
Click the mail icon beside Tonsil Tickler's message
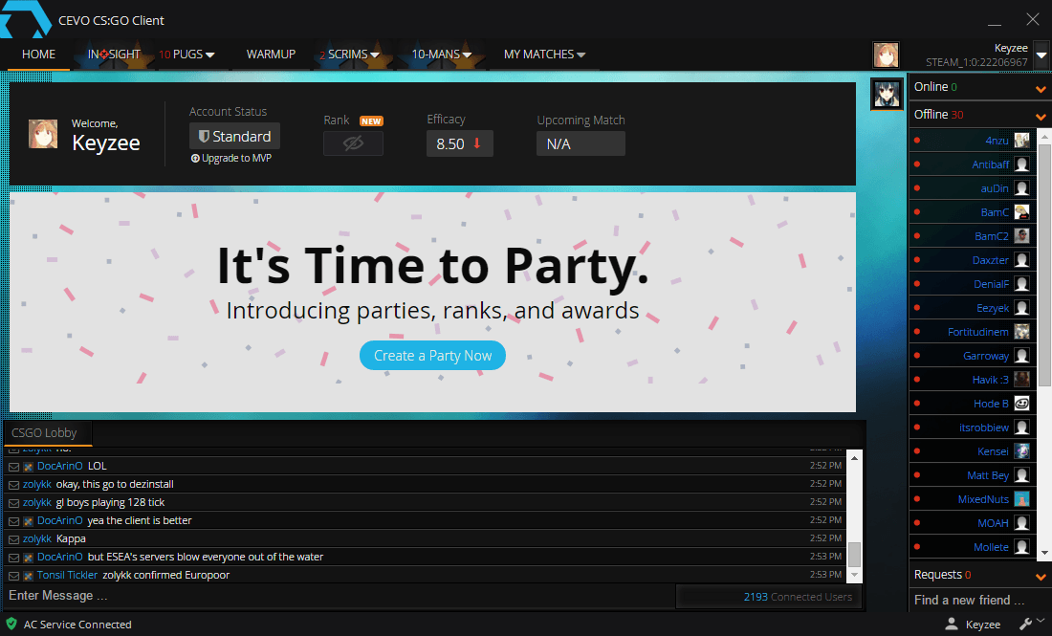(13, 576)
